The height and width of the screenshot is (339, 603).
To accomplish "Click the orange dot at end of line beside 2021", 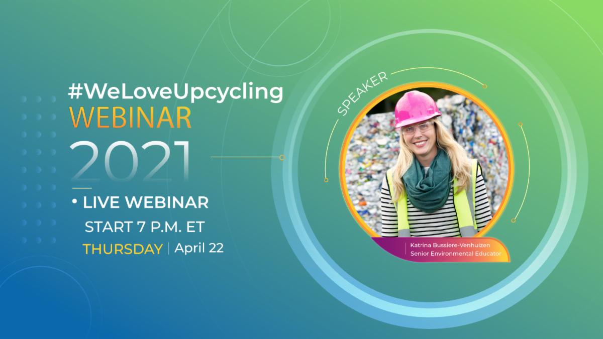I will (x=282, y=157).
